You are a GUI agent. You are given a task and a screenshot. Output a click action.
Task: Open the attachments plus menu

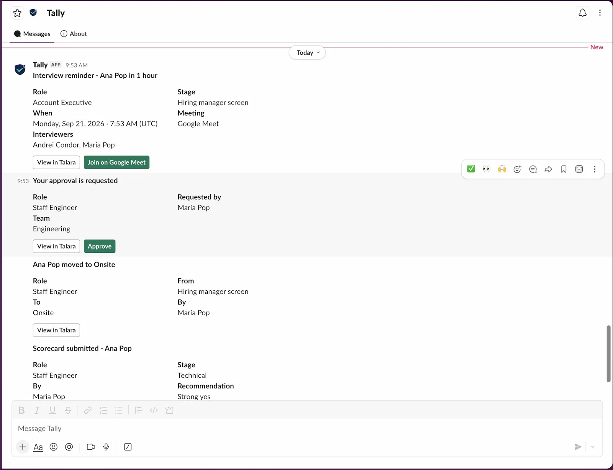pos(23,447)
